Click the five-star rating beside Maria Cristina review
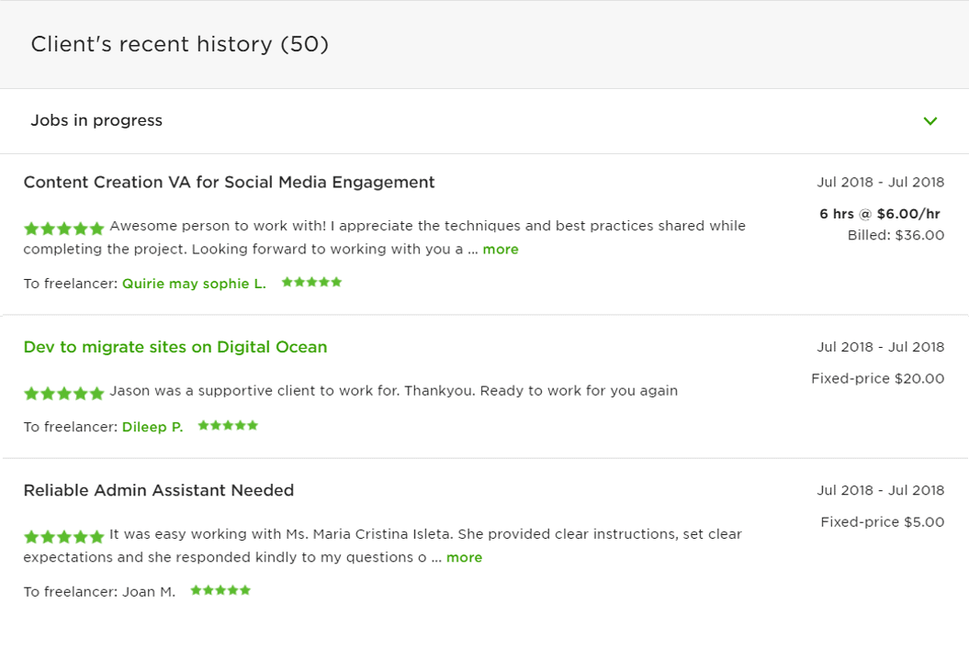This screenshot has width=969, height=648. (x=63, y=537)
